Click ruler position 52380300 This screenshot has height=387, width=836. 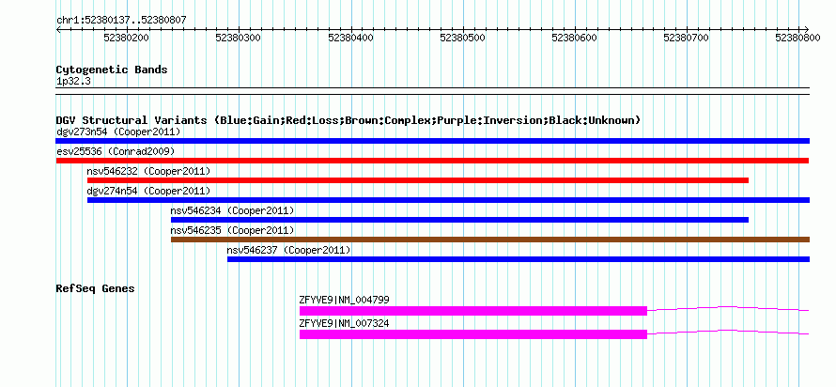click(239, 38)
